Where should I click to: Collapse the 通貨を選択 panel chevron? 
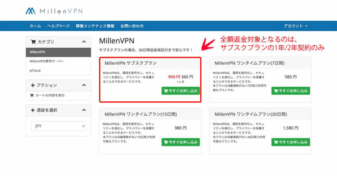tap(84, 110)
